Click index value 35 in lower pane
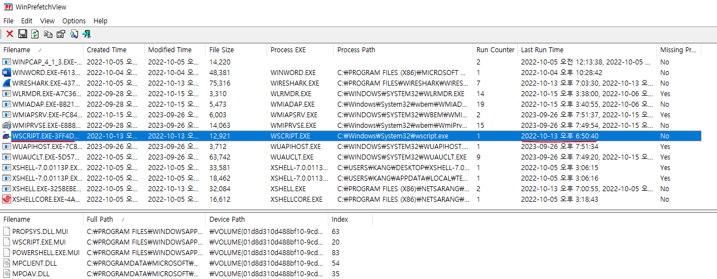The width and height of the screenshot is (717, 279). 336,273
